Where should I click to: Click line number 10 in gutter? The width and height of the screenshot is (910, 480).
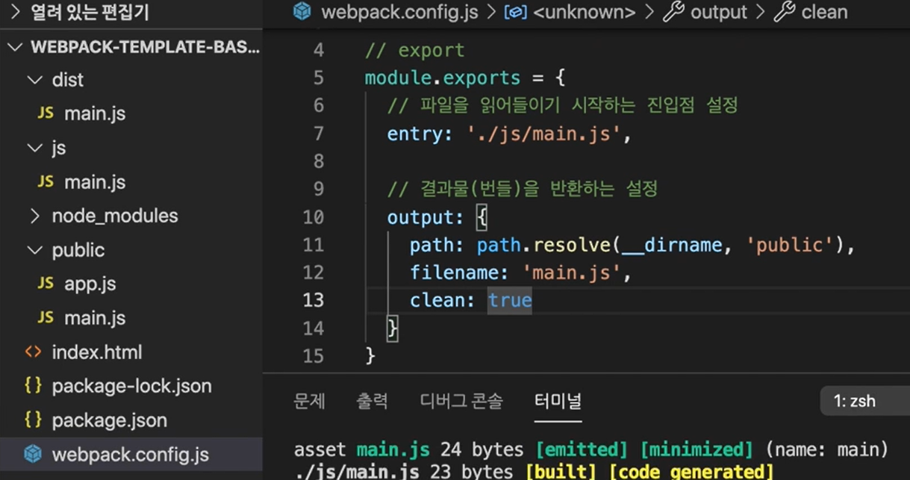pos(313,217)
